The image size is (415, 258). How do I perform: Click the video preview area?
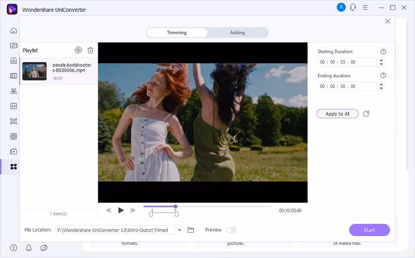203,122
